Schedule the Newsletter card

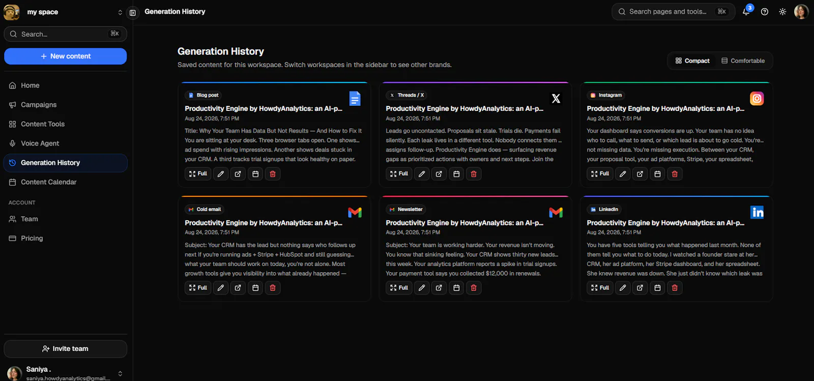pos(456,288)
